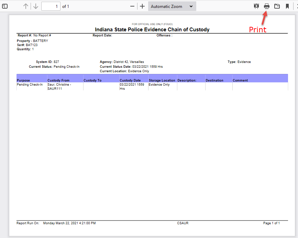Click the Pending Check-In table cell
Viewport: 298px width, 238px height.
(30, 85)
